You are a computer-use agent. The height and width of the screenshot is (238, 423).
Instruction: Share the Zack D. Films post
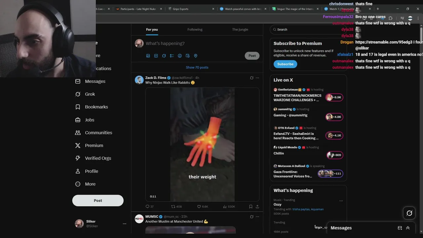pos(257,207)
